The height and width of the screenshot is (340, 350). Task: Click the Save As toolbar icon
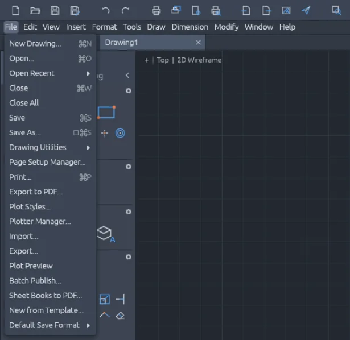[75, 10]
